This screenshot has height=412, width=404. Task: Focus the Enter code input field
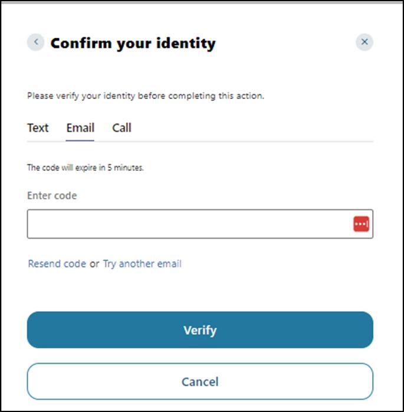pyautogui.click(x=189, y=224)
